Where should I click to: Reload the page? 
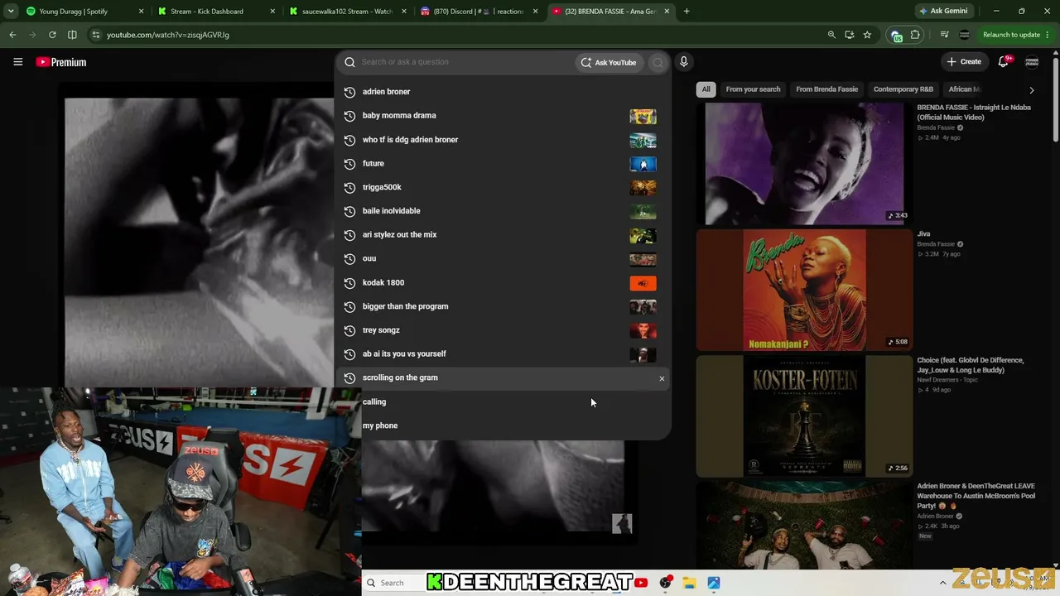tap(52, 35)
